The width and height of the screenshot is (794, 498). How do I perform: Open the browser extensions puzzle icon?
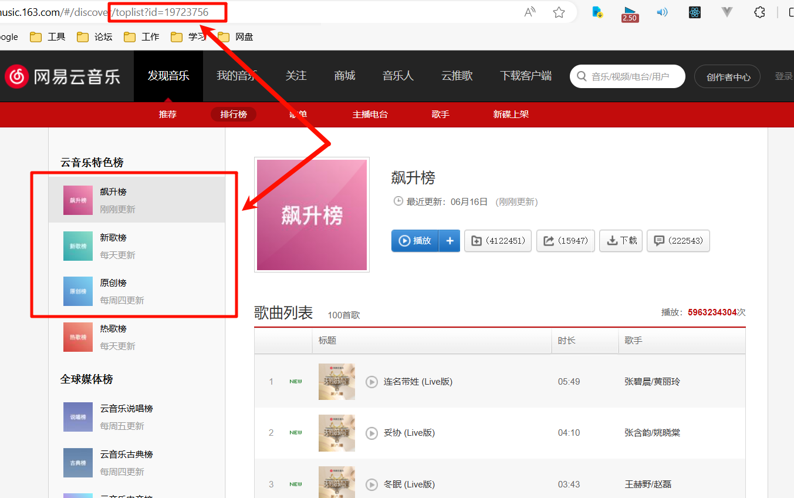pyautogui.click(x=759, y=12)
